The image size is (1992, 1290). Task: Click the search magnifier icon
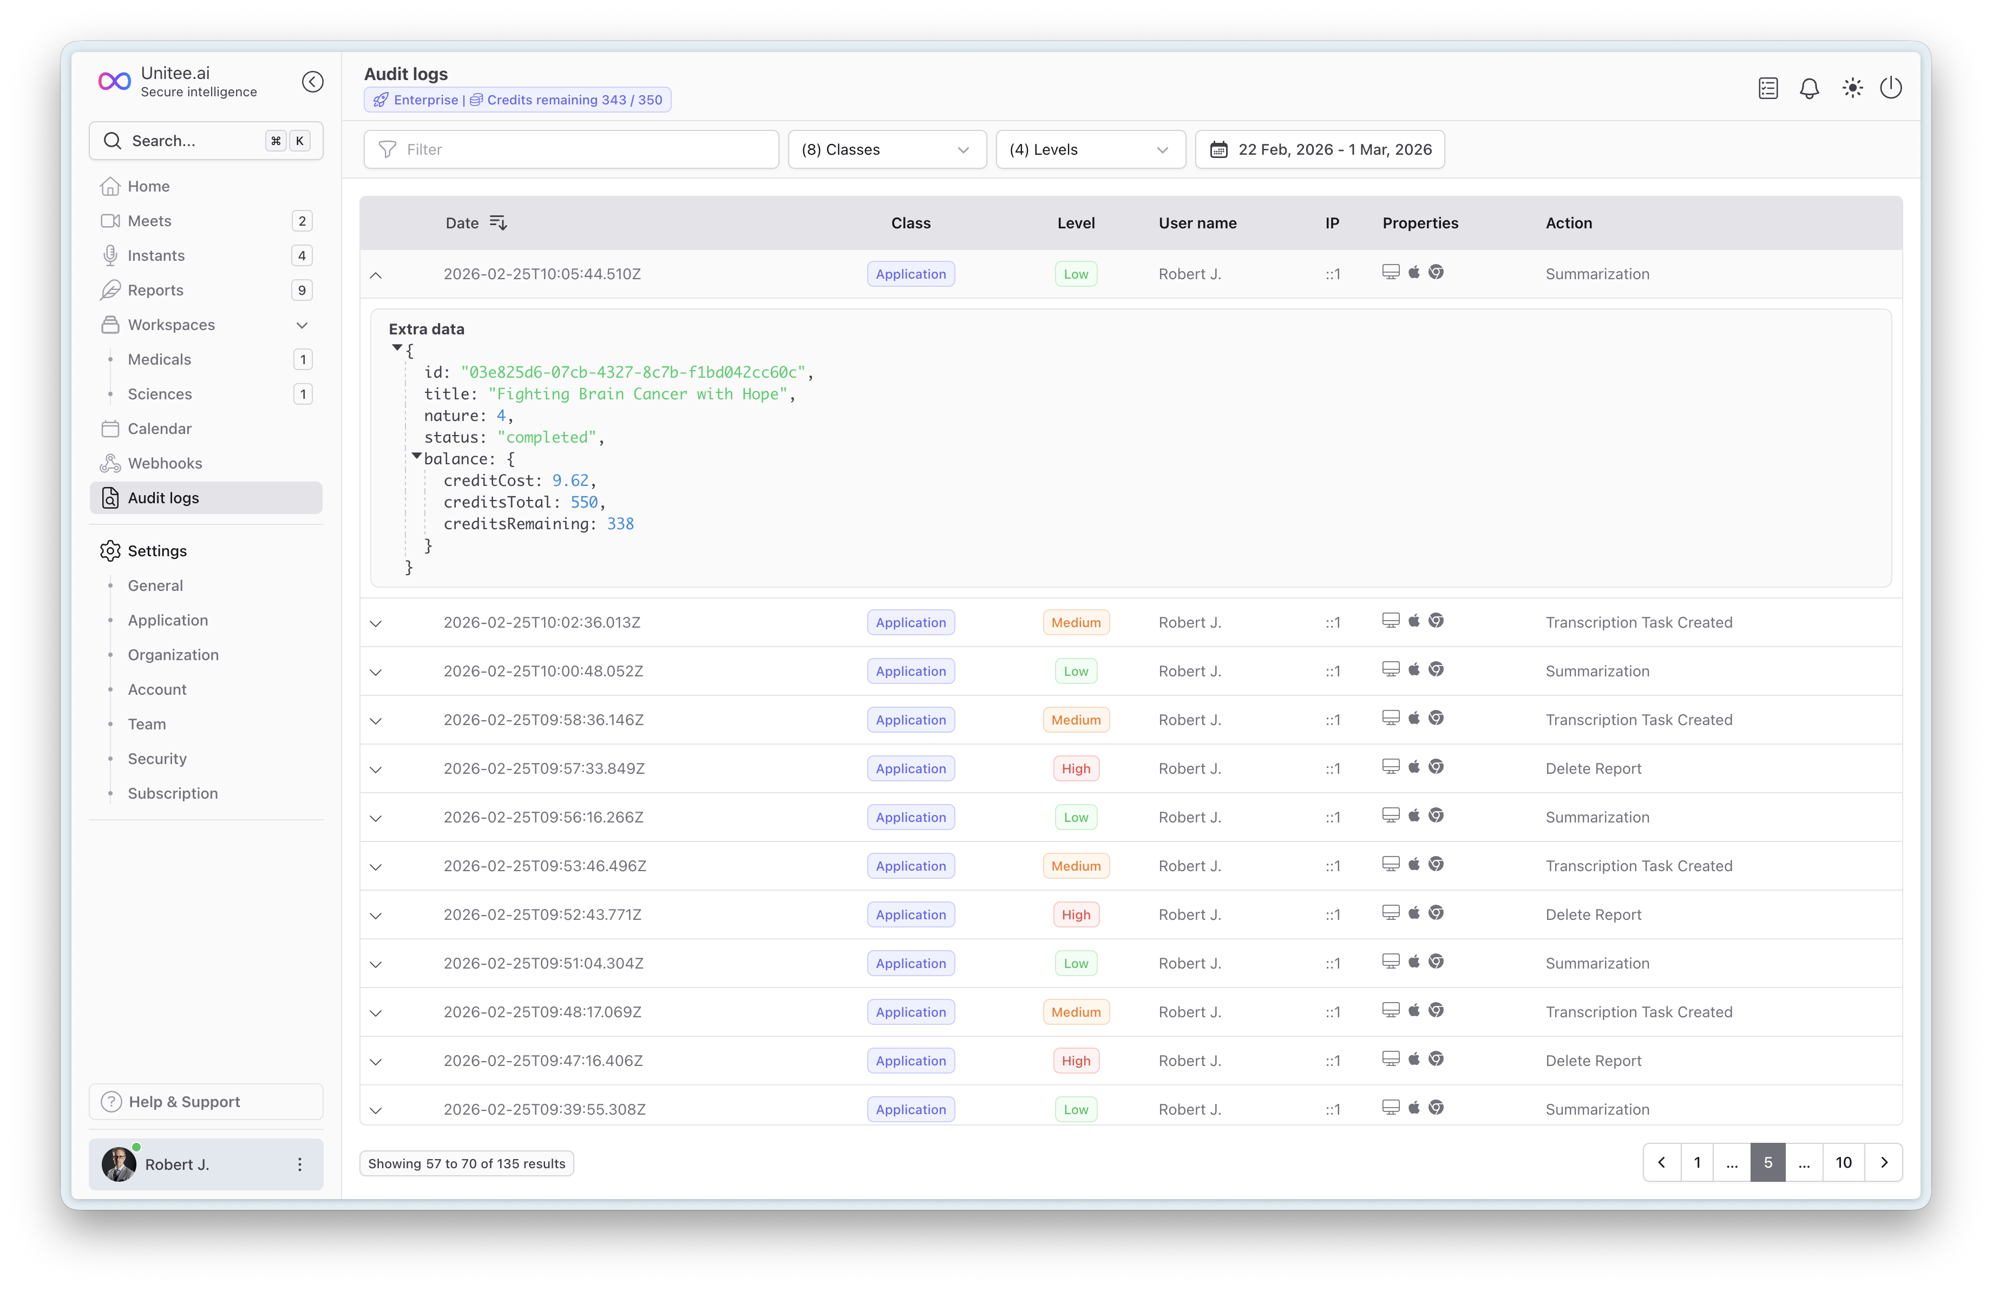(112, 141)
